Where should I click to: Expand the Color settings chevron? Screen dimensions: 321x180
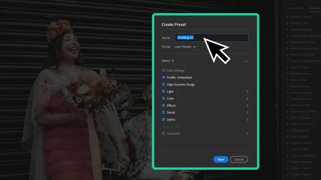[x=247, y=98]
